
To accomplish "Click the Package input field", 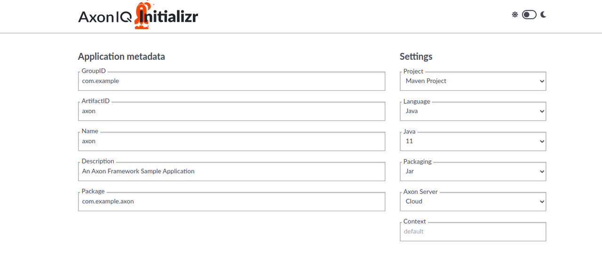I will point(231,201).
